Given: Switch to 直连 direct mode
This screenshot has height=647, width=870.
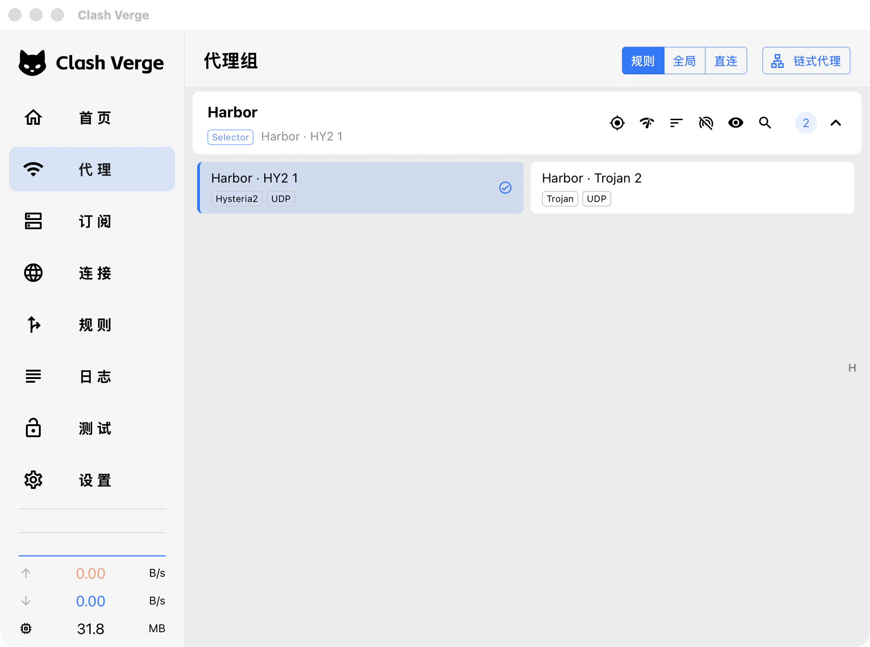Looking at the screenshot, I should coord(726,61).
